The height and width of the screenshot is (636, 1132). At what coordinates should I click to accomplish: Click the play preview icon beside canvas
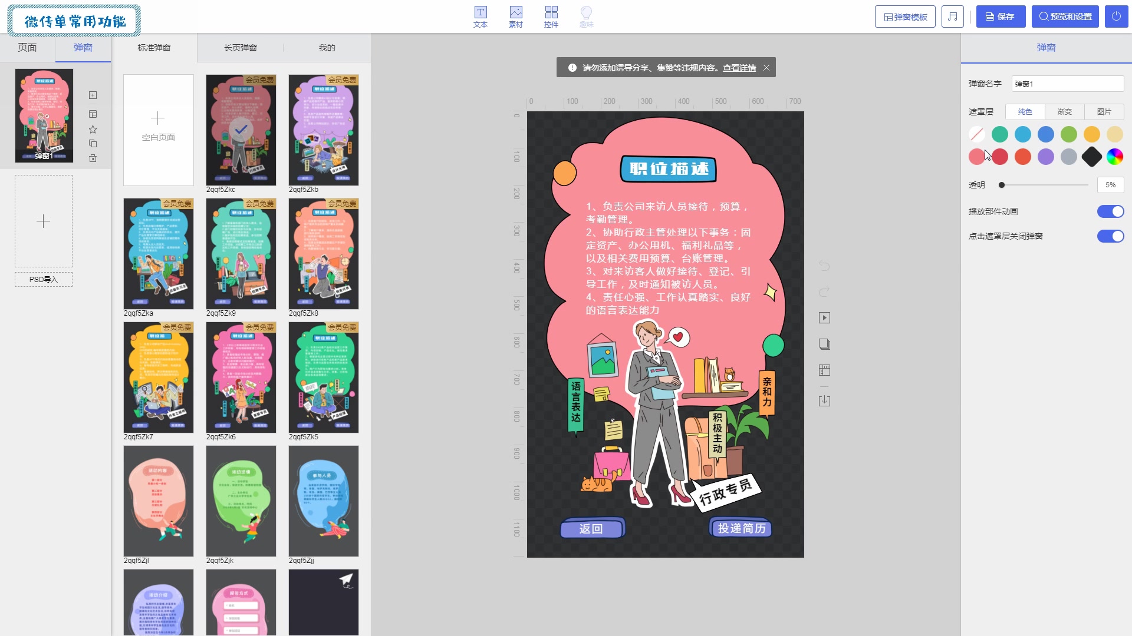[824, 318]
